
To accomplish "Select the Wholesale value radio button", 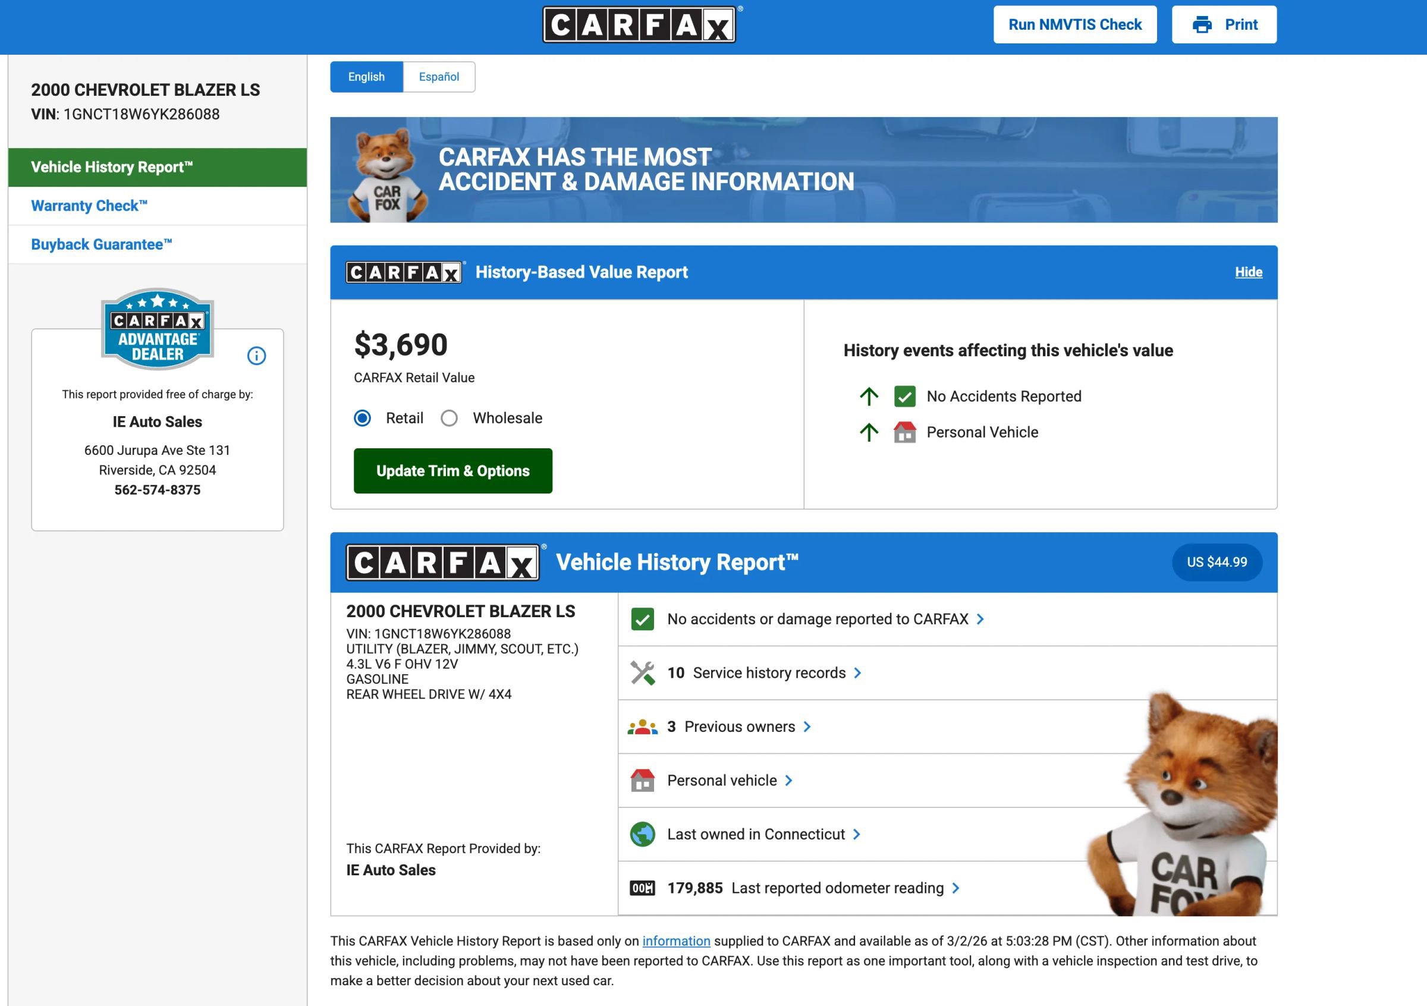I will pos(450,418).
